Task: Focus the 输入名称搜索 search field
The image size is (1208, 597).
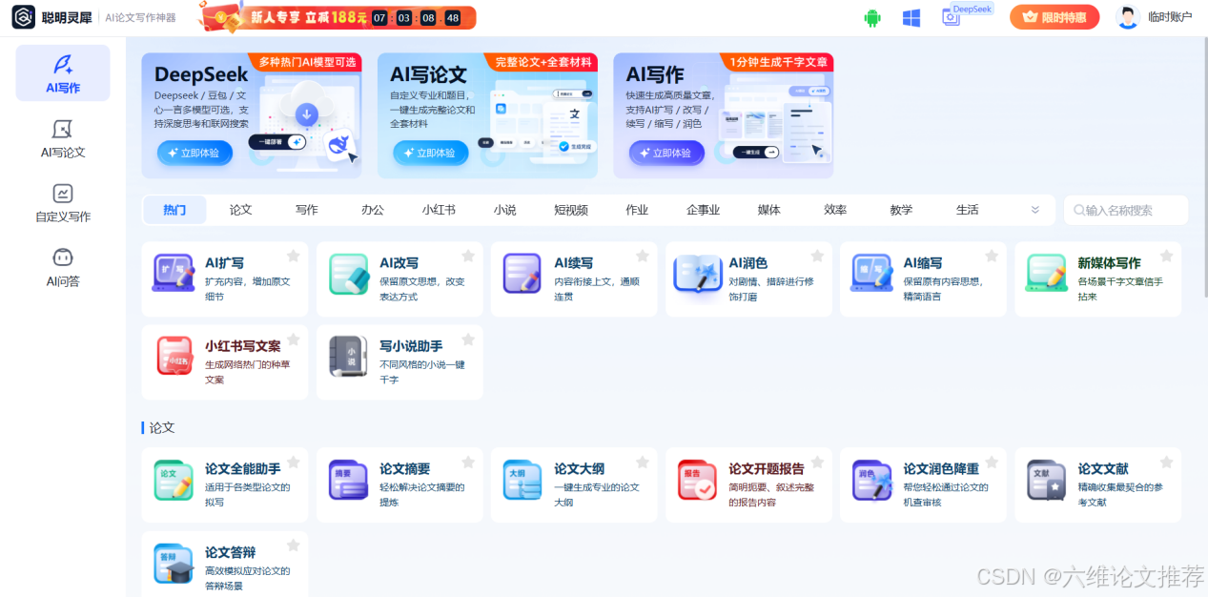Action: tap(1126, 210)
